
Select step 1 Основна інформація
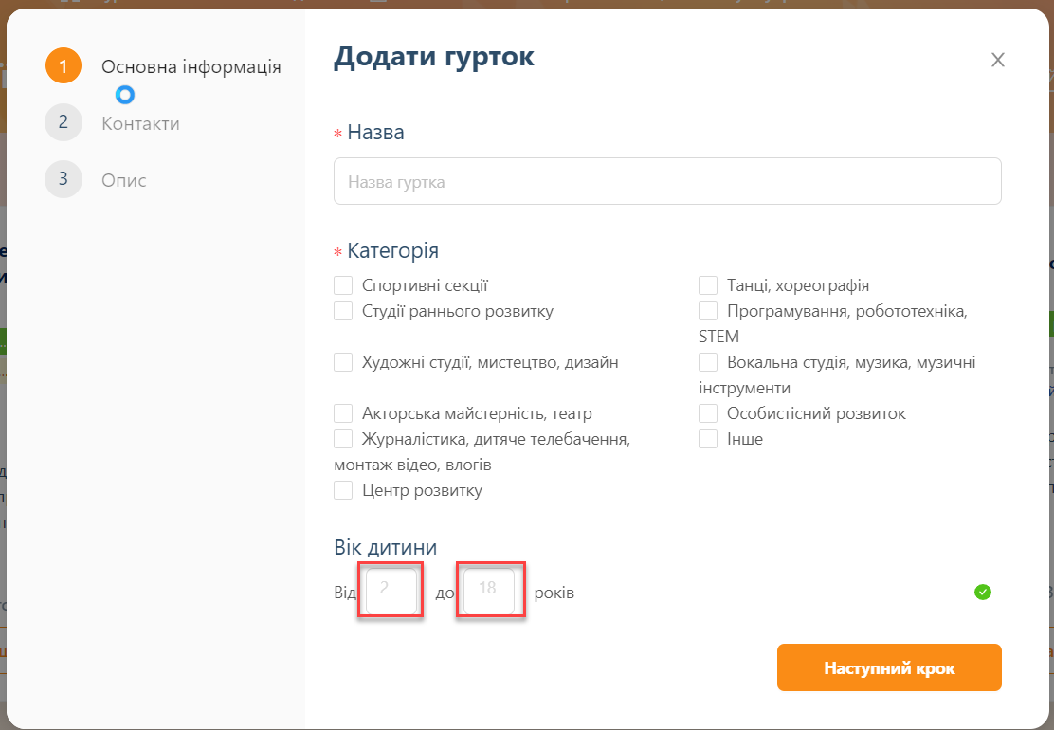coord(163,66)
